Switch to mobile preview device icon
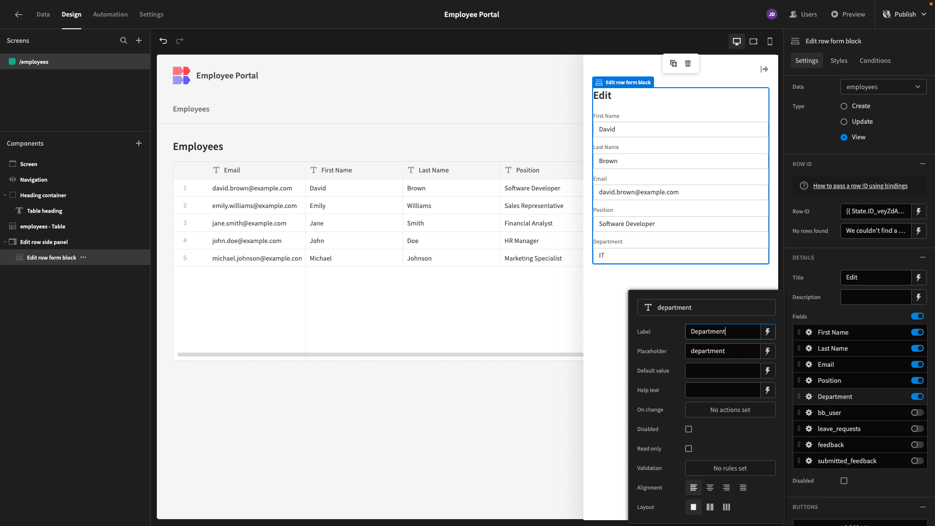Viewport: 935px width, 526px height. pyautogui.click(x=770, y=41)
